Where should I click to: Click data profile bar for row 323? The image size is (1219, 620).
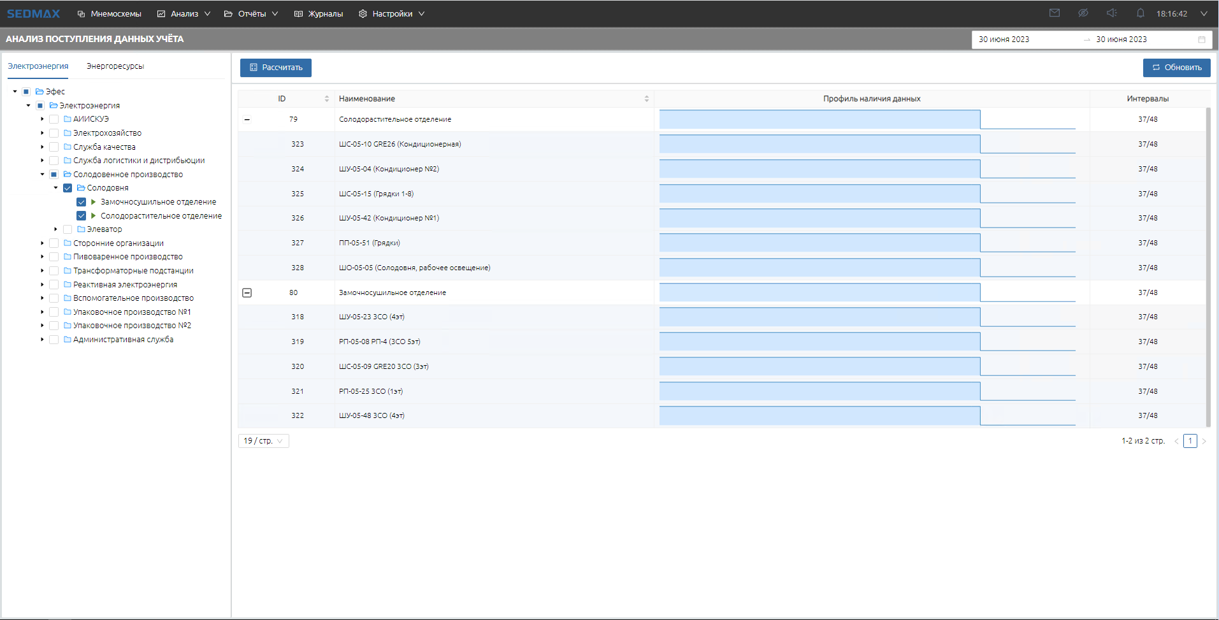819,144
